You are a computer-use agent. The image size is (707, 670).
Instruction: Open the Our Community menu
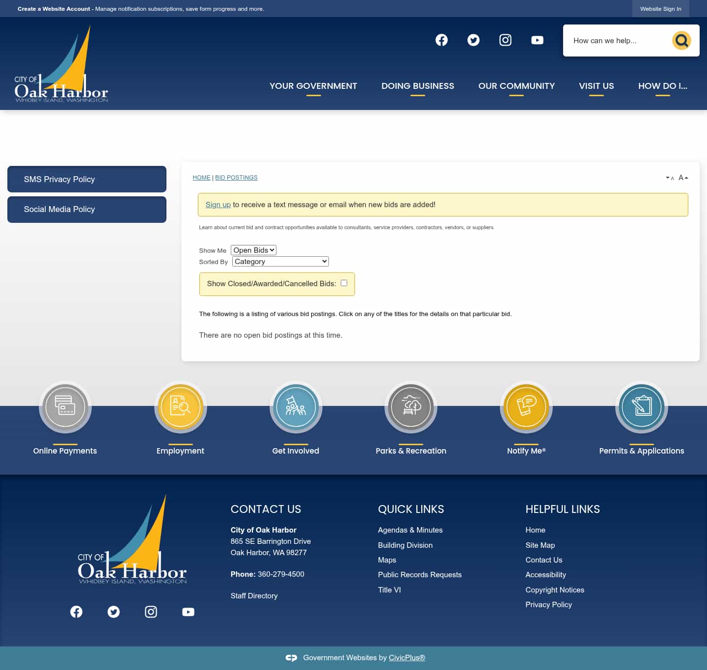[x=517, y=86]
